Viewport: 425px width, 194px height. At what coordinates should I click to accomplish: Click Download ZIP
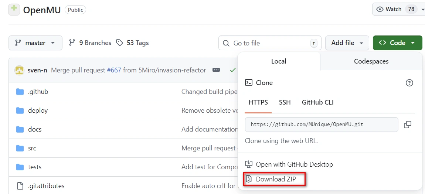pyautogui.click(x=275, y=179)
